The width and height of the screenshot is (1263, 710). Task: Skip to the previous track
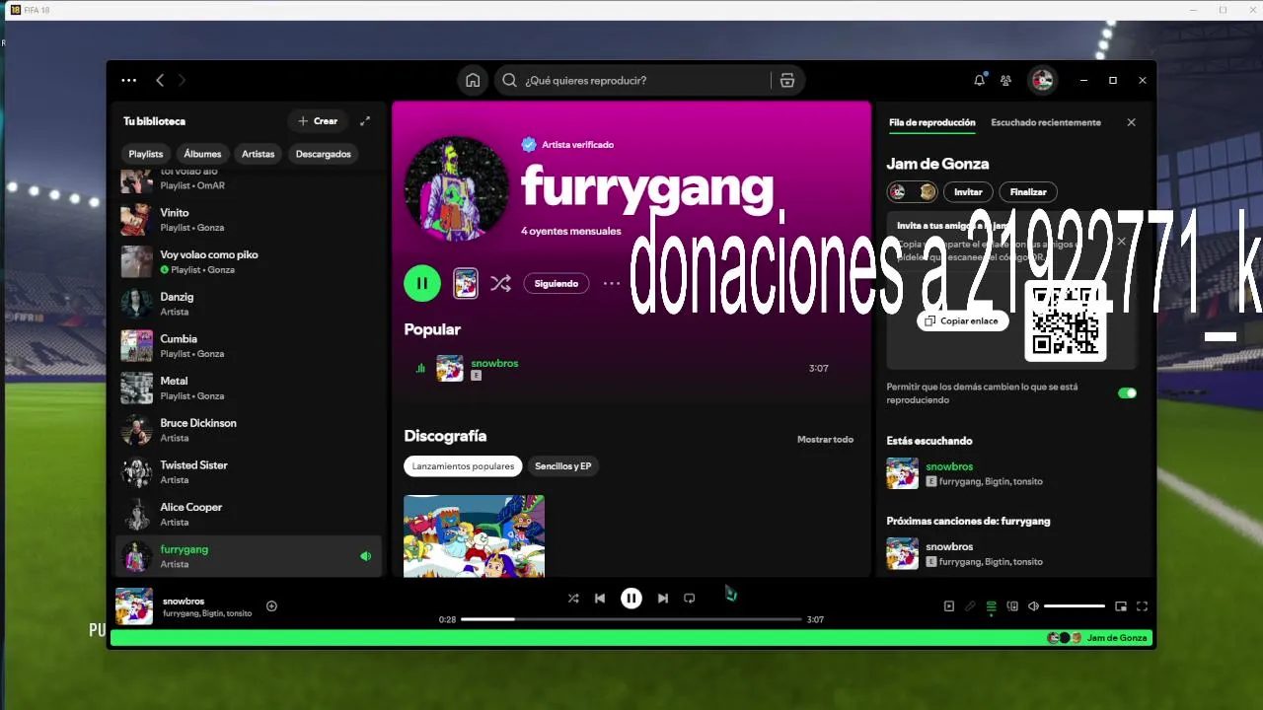[x=600, y=598]
